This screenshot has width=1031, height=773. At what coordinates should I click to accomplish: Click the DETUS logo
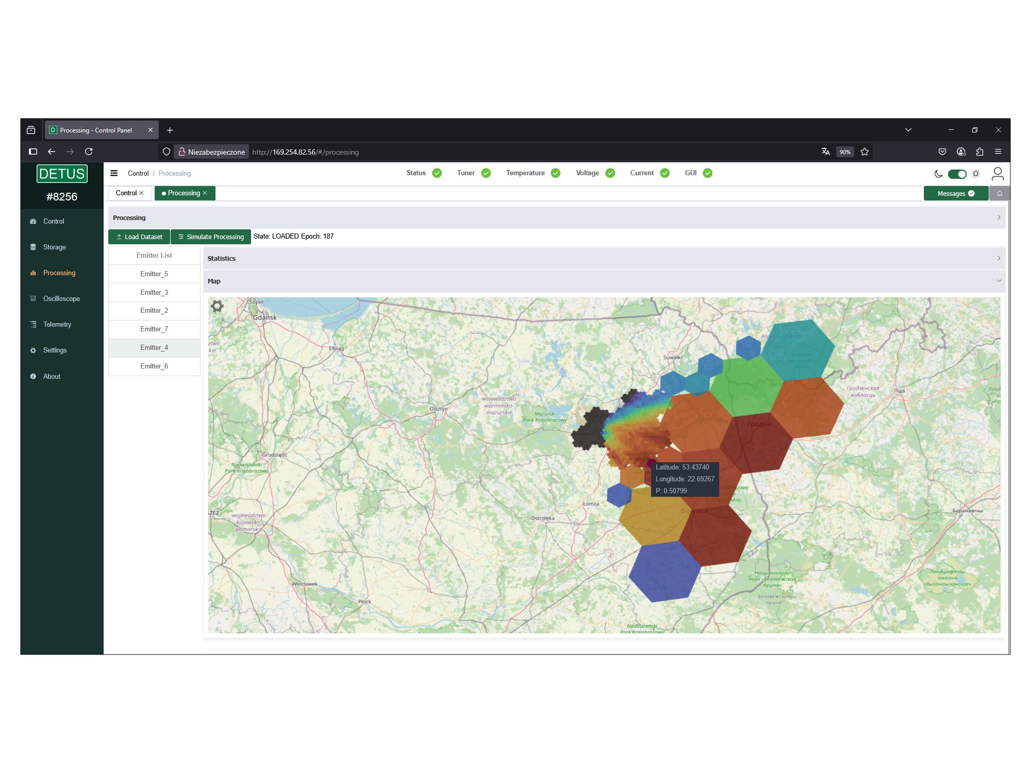tap(62, 174)
